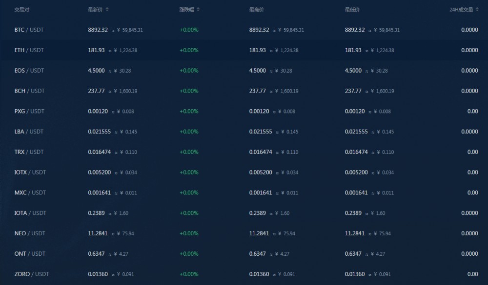Choose the ONT / USDT market
Image resolution: width=488 pixels, height=285 pixels.
coord(30,254)
